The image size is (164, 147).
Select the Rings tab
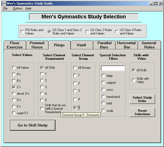pyautogui.click(x=59, y=45)
